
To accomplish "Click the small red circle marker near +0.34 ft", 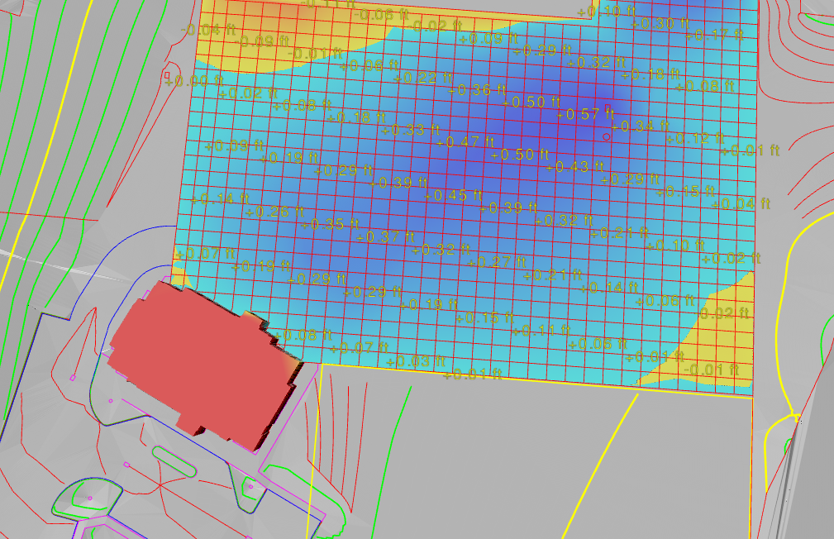I will (x=607, y=137).
